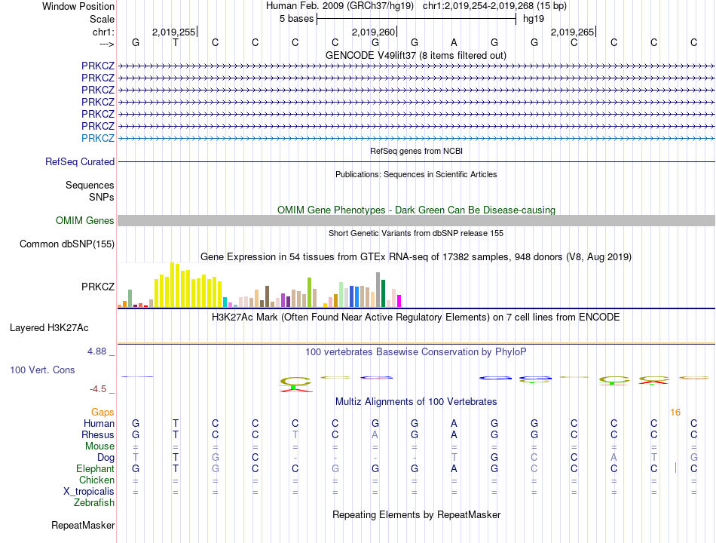The image size is (716, 543).
Task: Click the light blue PRKCZ intron arrow line
Action: (x=417, y=138)
